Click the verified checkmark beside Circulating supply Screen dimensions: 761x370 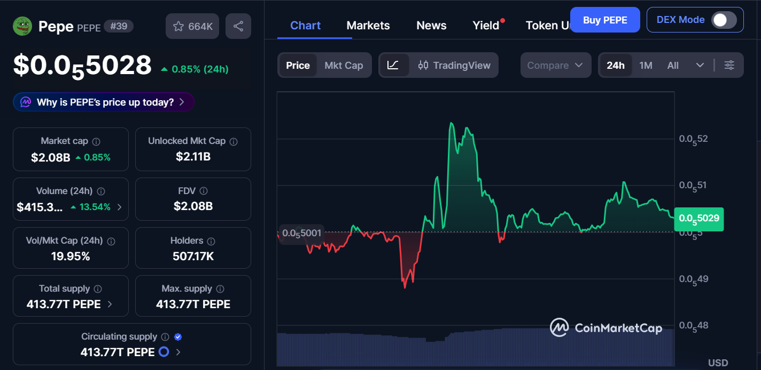click(x=178, y=336)
